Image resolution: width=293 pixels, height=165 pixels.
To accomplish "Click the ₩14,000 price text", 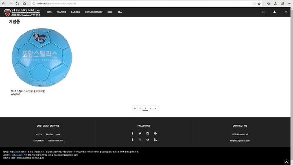I will [15, 94].
